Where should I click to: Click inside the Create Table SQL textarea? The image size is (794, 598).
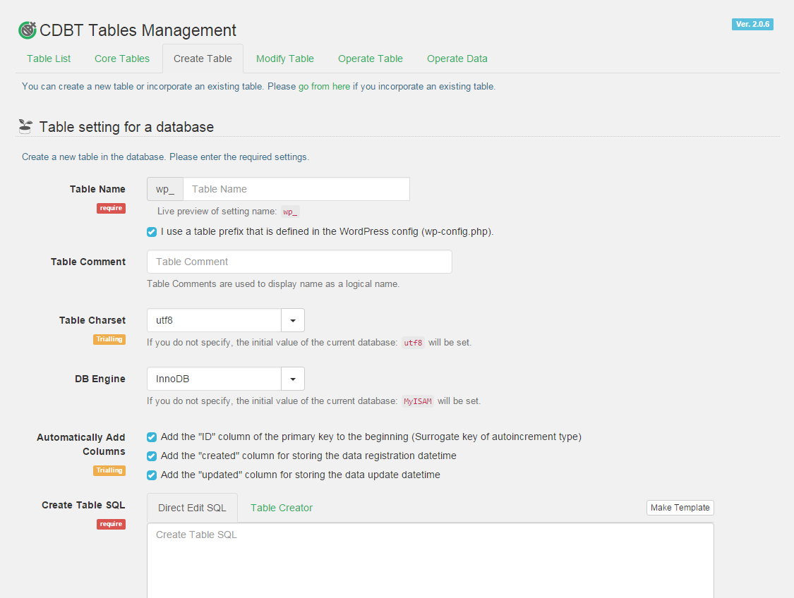(x=430, y=561)
